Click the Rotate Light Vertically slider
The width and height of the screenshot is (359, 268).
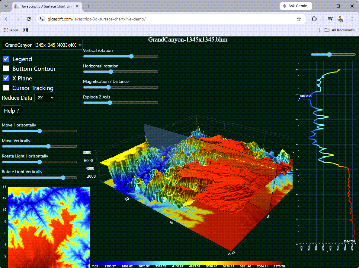[x=39, y=178]
